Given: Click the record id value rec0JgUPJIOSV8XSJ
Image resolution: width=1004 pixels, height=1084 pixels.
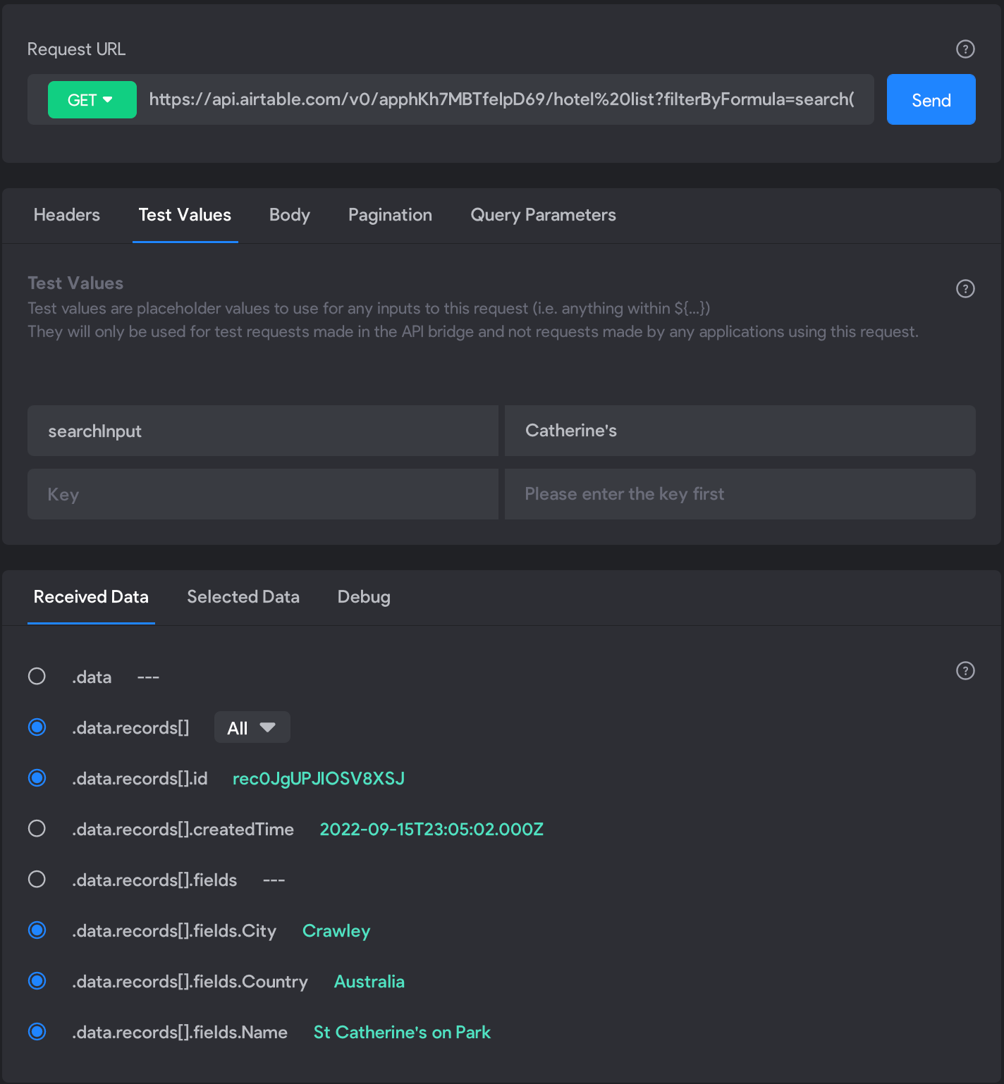Looking at the screenshot, I should coord(319,778).
